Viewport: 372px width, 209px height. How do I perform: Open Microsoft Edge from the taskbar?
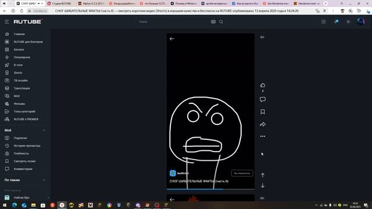(x=14, y=205)
